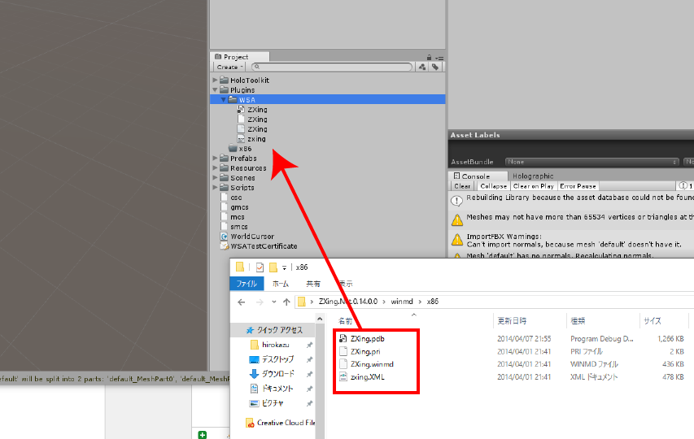Sort by the サイズ column header
The height and width of the screenshot is (439, 694).
coord(653,321)
